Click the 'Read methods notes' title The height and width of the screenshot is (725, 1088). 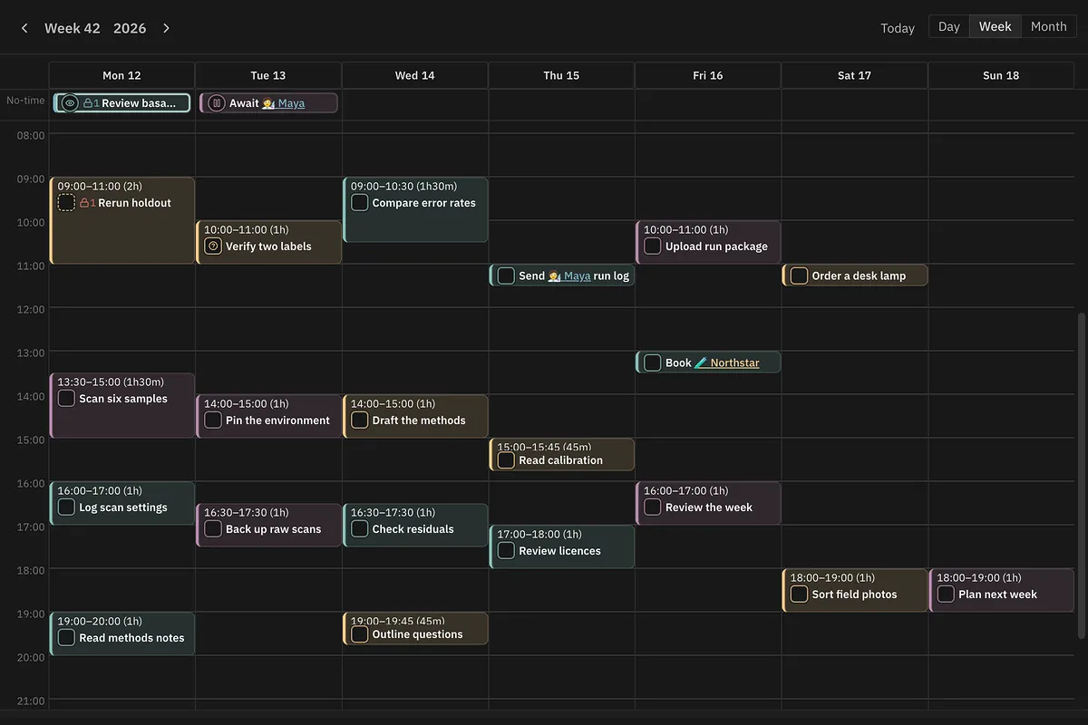click(x=131, y=638)
